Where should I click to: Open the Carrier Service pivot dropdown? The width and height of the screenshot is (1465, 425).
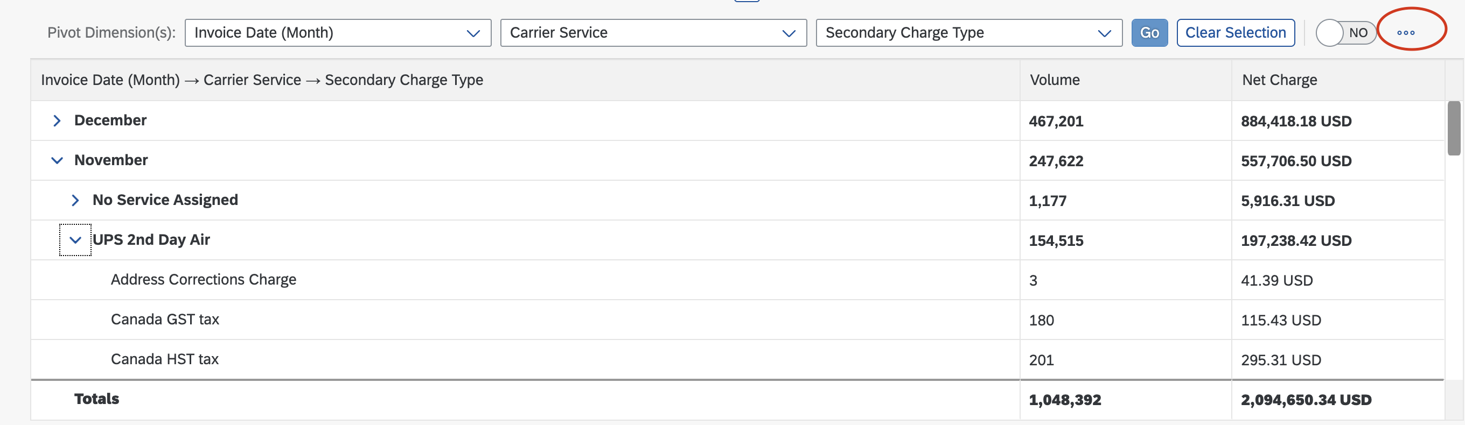tap(653, 33)
